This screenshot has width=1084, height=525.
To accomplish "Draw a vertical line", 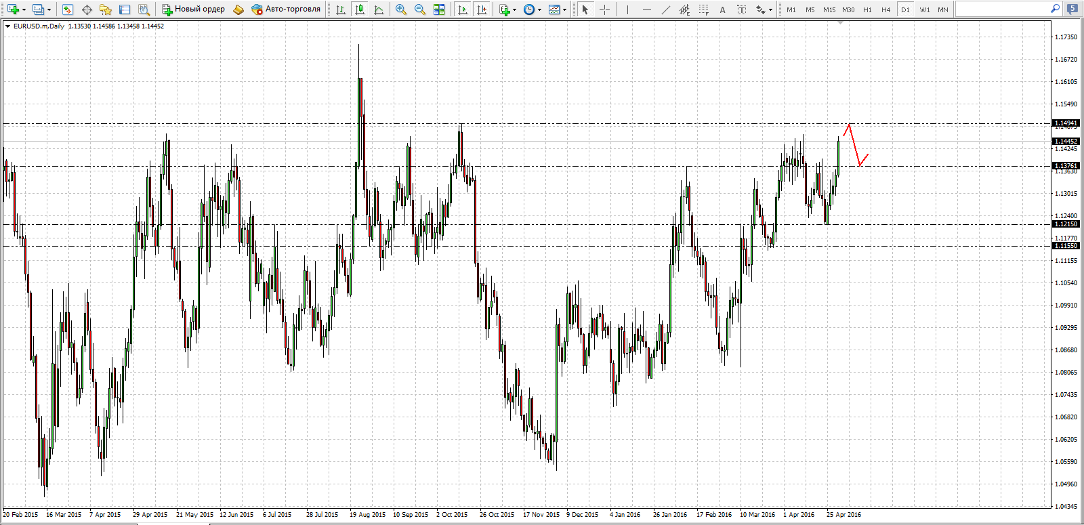I will click(627, 9).
